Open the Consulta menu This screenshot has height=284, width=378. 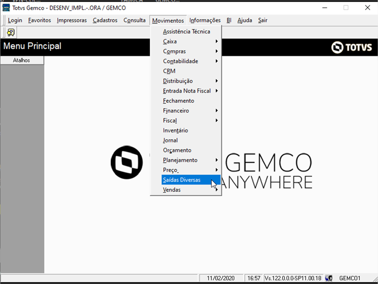(135, 20)
